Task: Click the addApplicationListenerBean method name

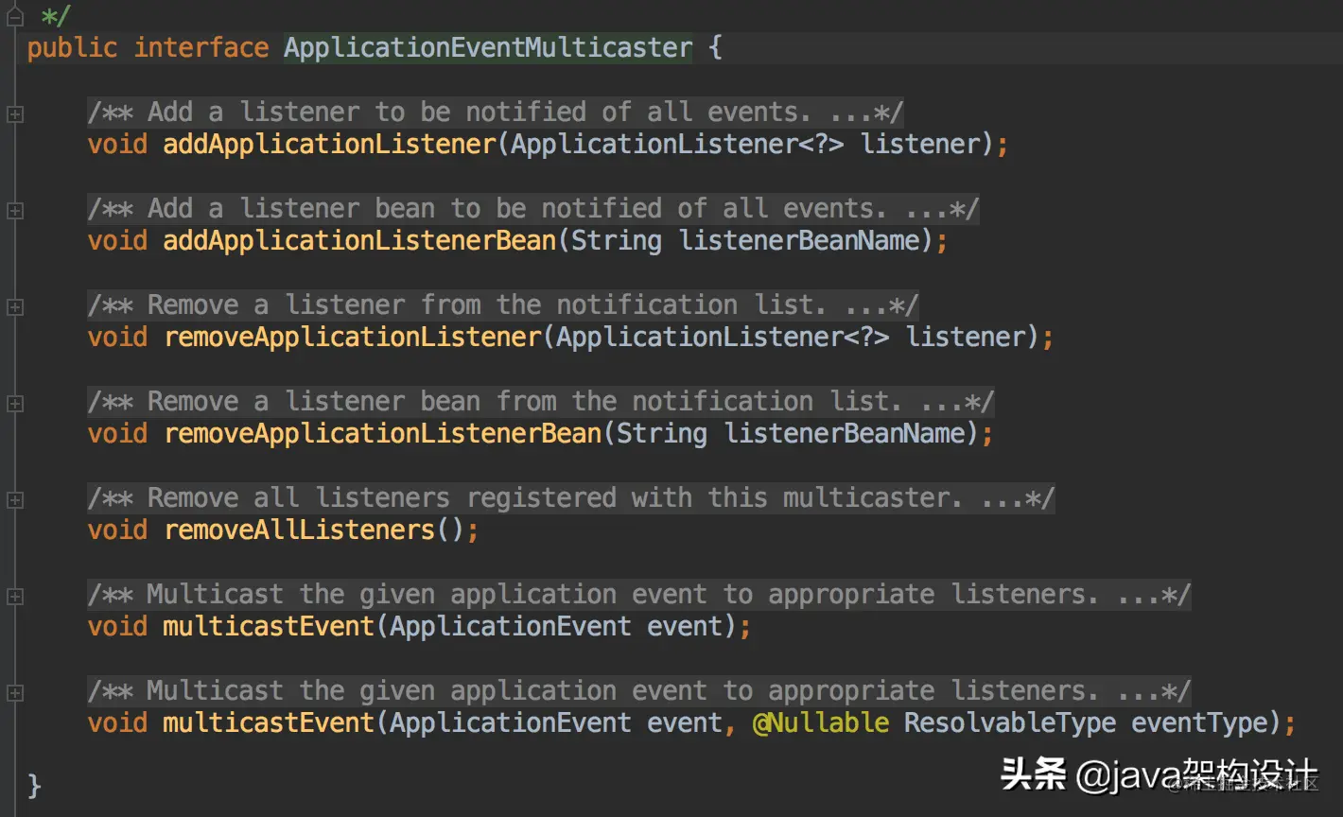Action: pyautogui.click(x=359, y=241)
